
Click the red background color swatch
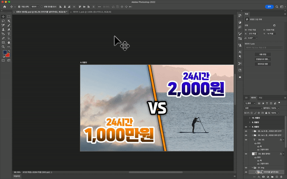tap(8, 55)
